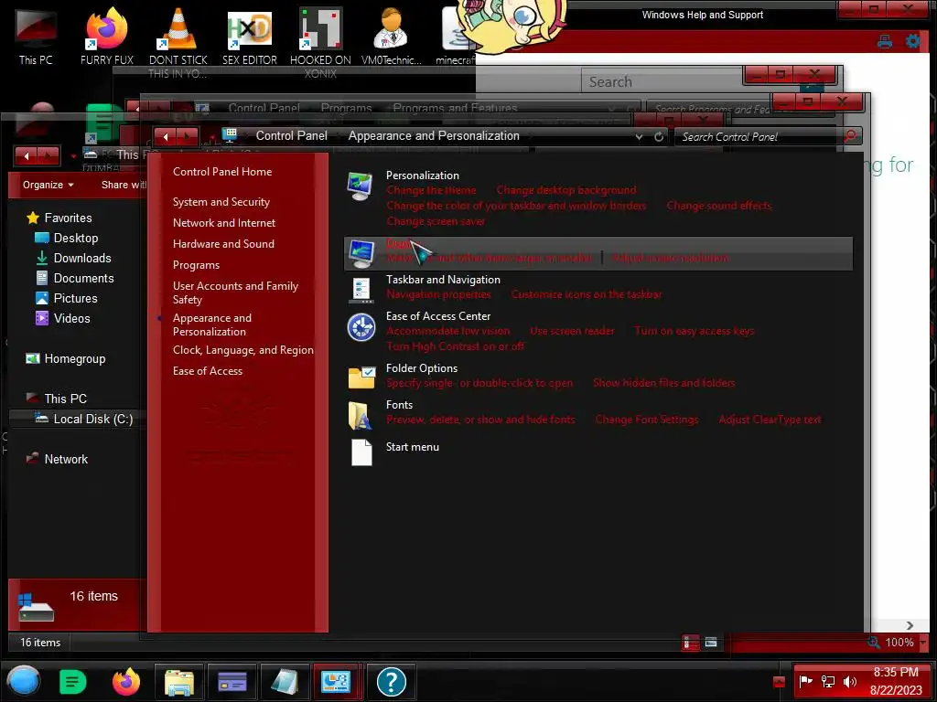Go forward in Control Panel window
The height and width of the screenshot is (702, 937).
click(187, 137)
